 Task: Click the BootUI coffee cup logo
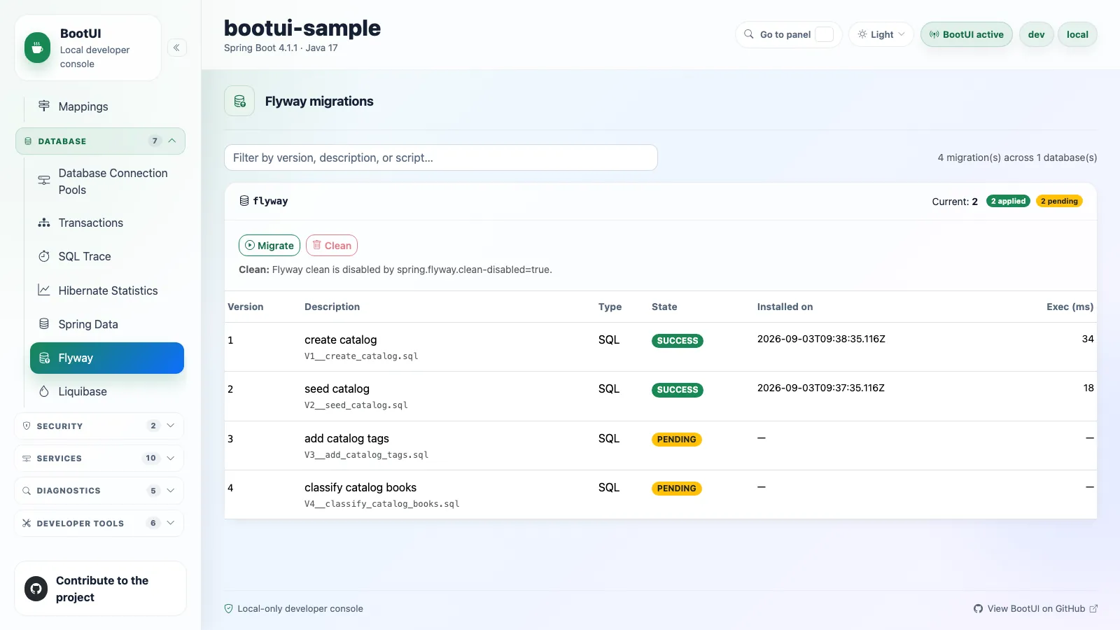37,48
